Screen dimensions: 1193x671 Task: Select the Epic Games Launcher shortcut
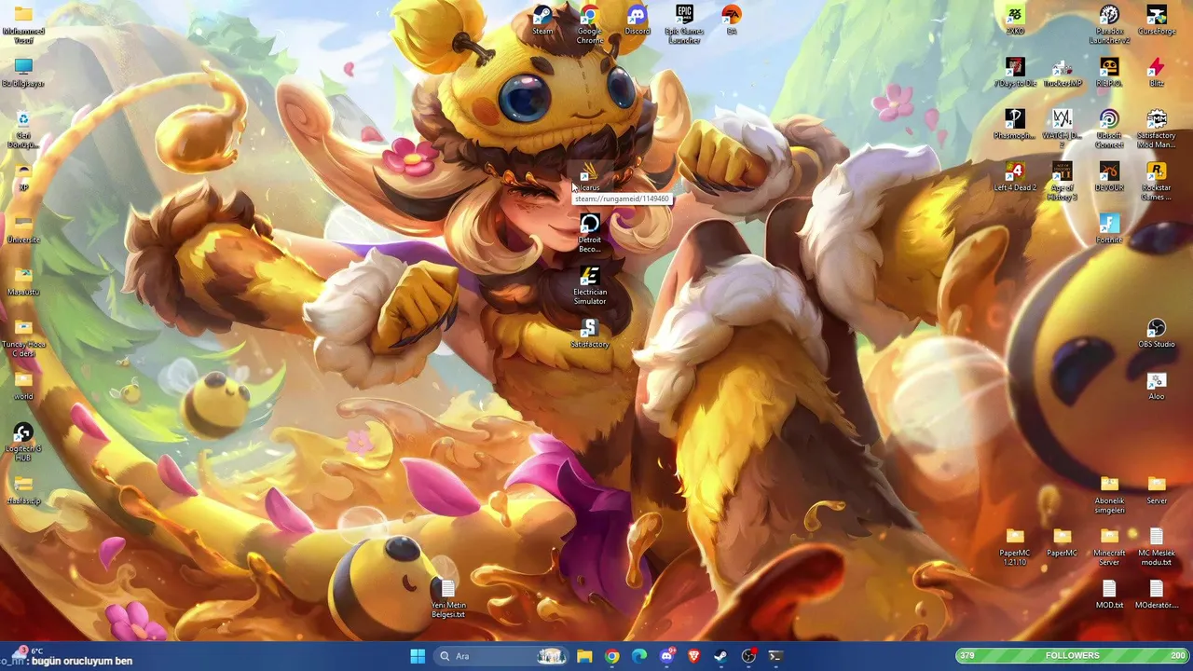click(x=684, y=24)
